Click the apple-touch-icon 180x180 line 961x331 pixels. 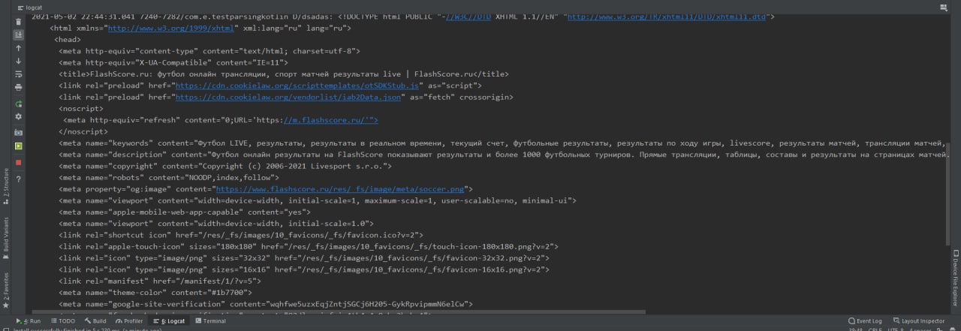coord(309,247)
